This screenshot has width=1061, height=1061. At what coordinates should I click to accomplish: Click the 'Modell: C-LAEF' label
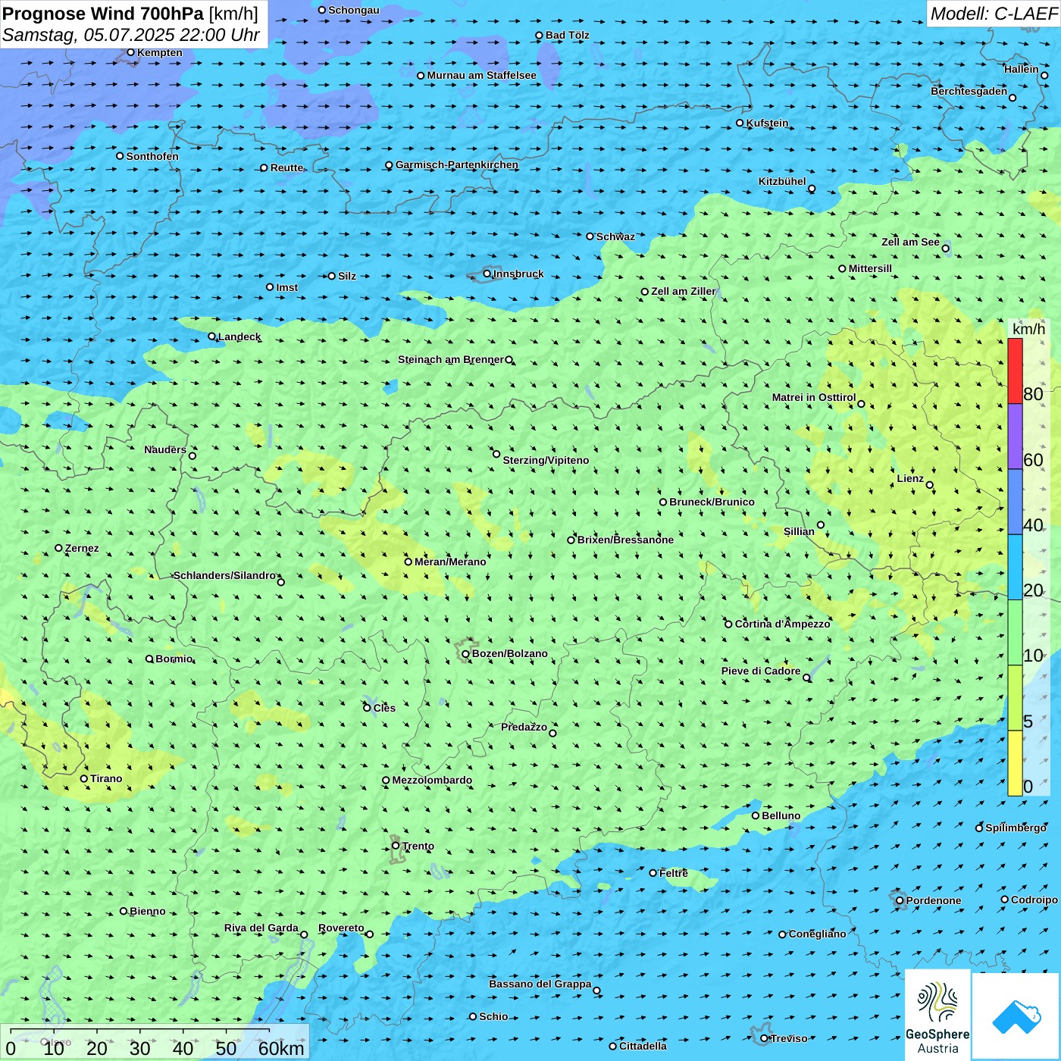point(993,14)
